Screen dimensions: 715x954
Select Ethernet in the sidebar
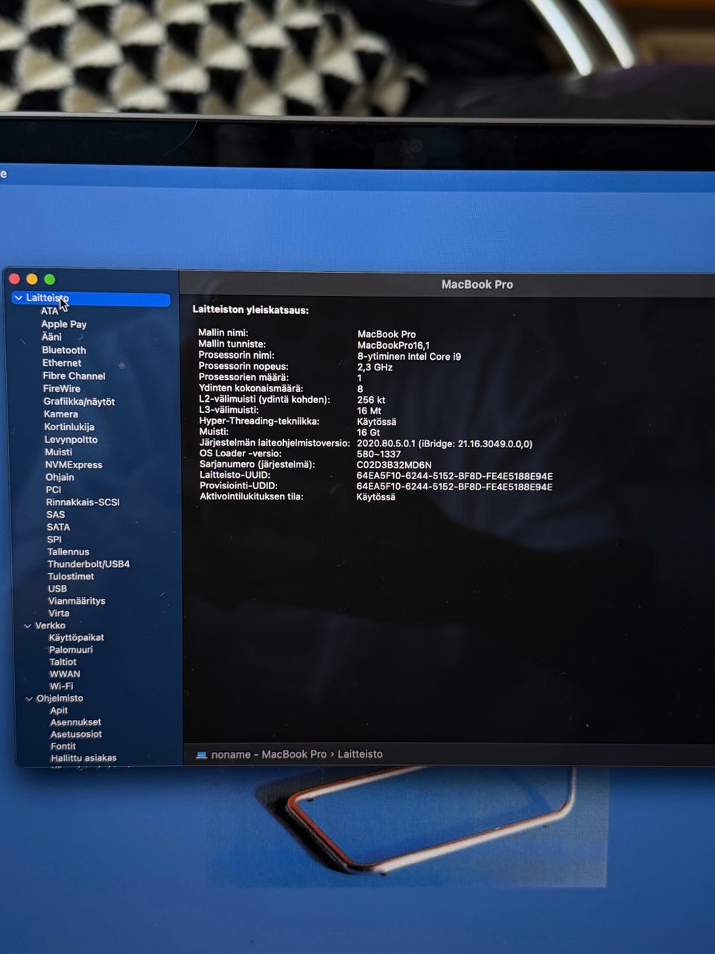[62, 363]
